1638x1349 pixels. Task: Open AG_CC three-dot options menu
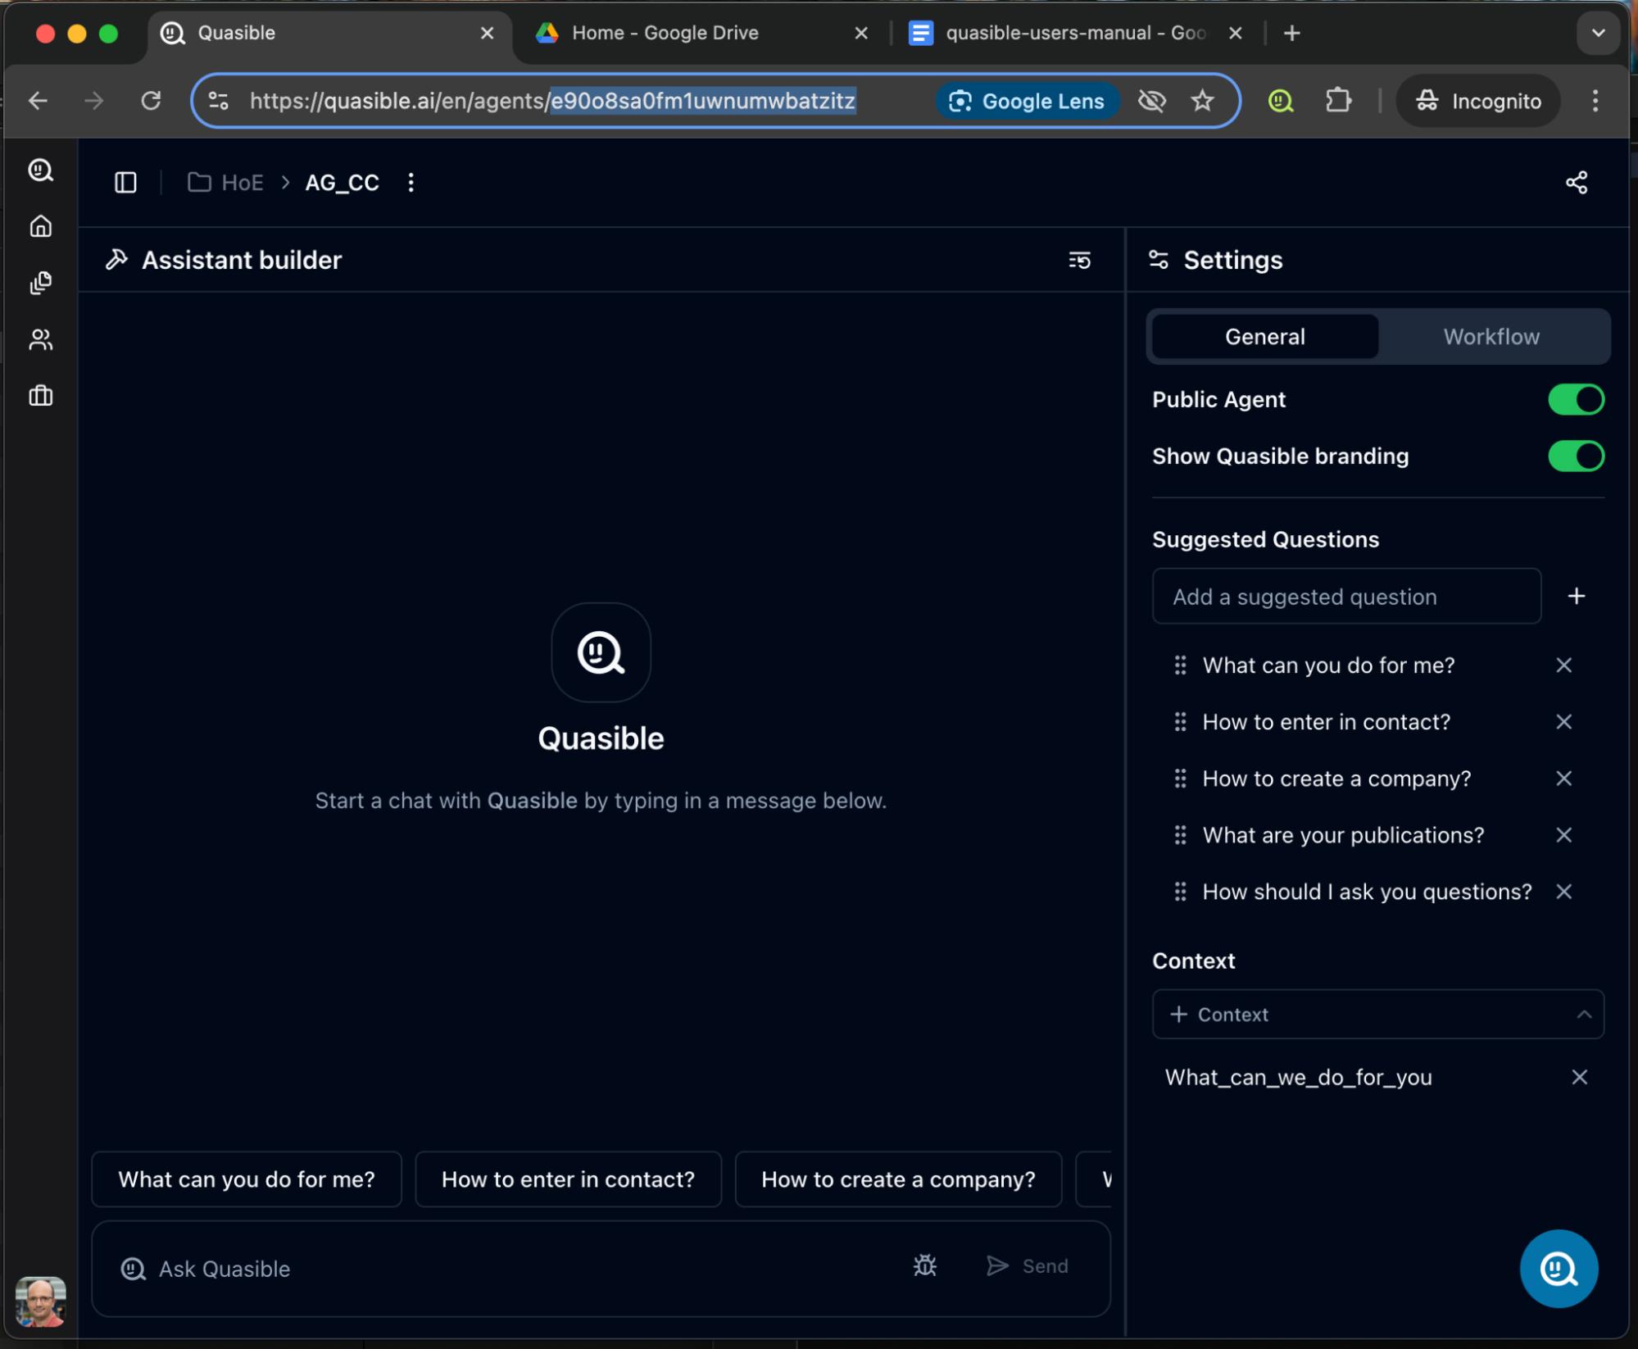tap(411, 182)
